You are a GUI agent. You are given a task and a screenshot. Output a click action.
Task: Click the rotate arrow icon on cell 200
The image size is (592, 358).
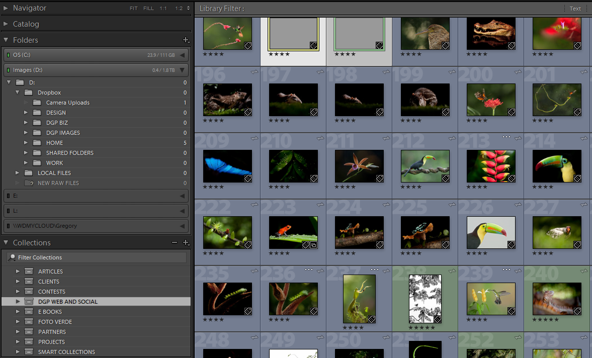point(518,72)
